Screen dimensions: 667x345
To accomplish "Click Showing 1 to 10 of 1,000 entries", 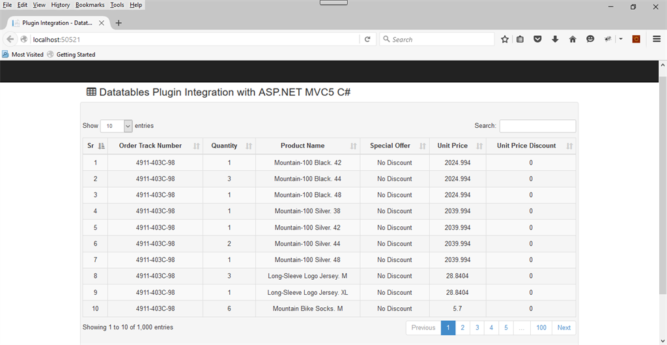I will tap(128, 327).
